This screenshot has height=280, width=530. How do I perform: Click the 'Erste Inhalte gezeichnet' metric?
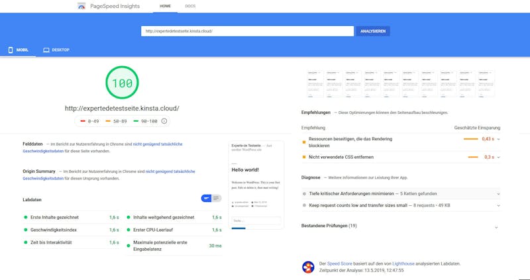tap(71, 218)
